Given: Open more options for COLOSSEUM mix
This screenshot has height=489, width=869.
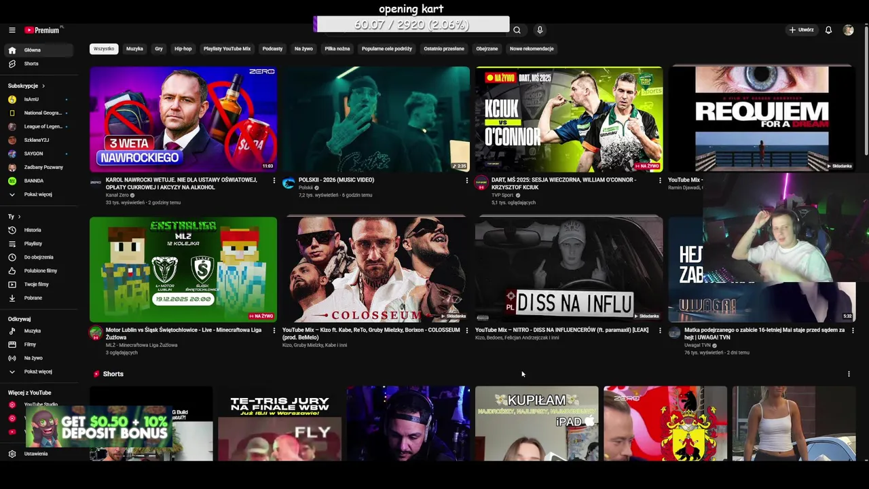Looking at the screenshot, I should click(x=466, y=331).
